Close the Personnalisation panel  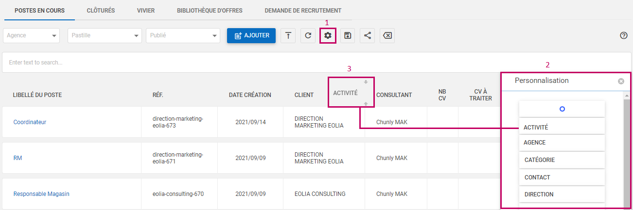[621, 81]
